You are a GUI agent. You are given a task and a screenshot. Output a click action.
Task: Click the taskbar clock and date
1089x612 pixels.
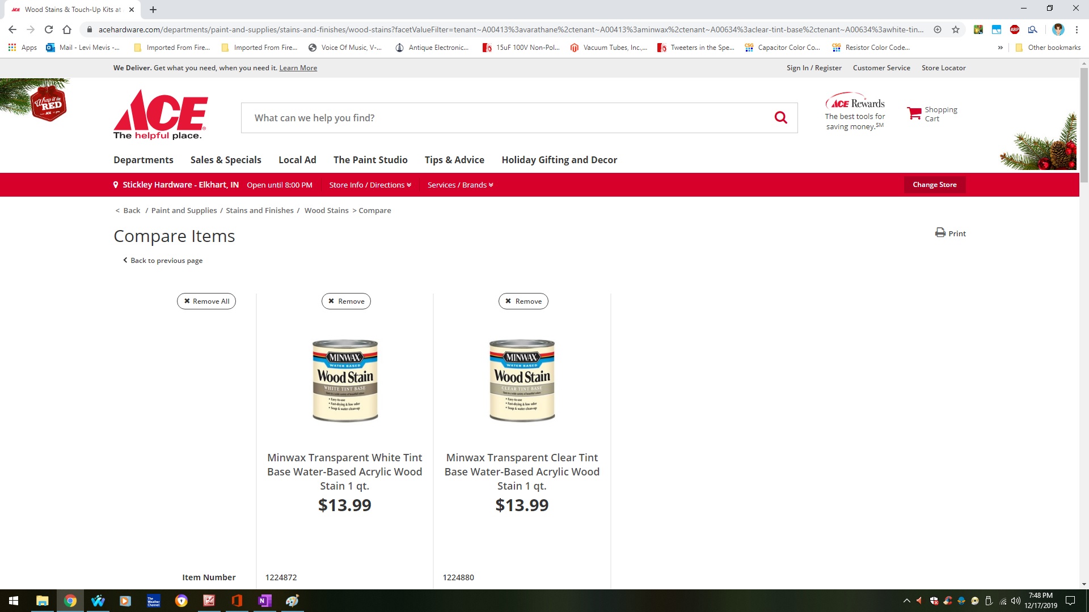click(x=1040, y=601)
